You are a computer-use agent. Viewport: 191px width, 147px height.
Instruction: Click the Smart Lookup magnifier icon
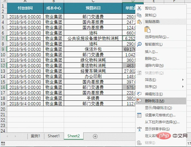139,44
